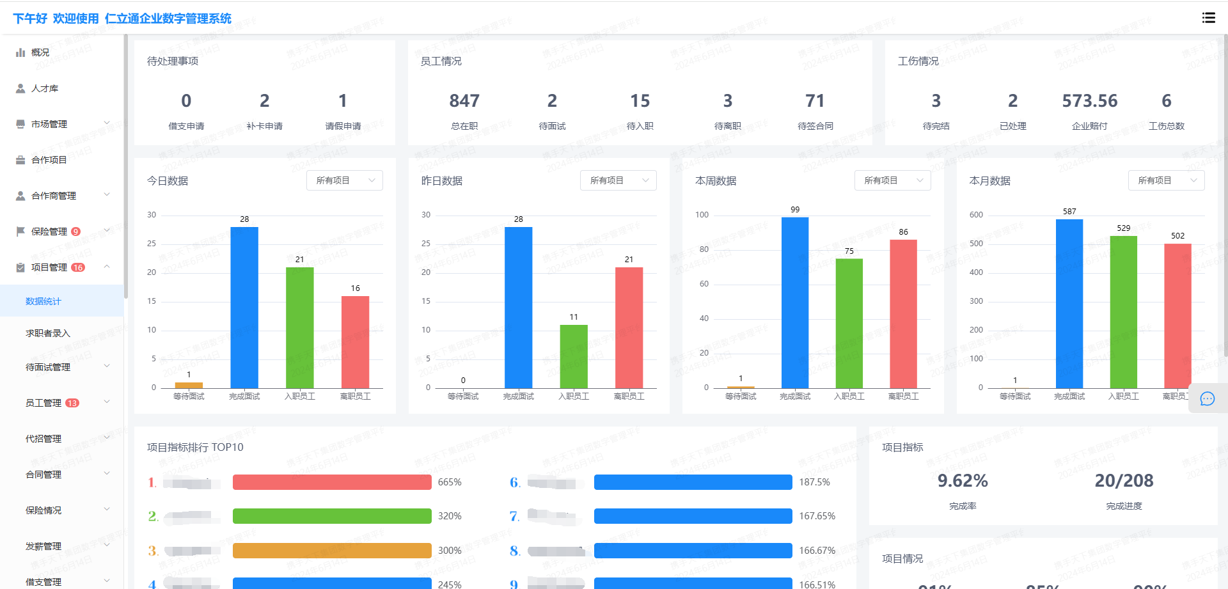Open 所有项目 dropdown in 昨日数据 panel

[x=618, y=180]
